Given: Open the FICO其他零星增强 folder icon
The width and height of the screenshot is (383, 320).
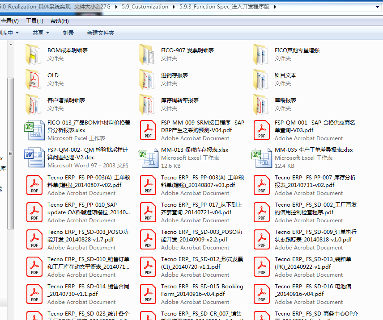Looking at the screenshot, I should click(x=260, y=54).
